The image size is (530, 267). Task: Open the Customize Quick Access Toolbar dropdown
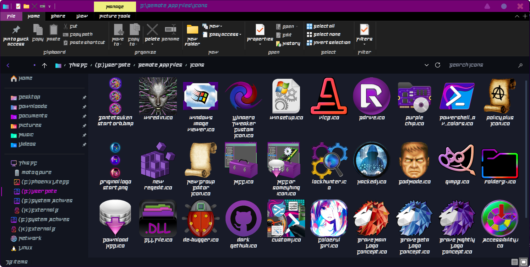coord(49,6)
